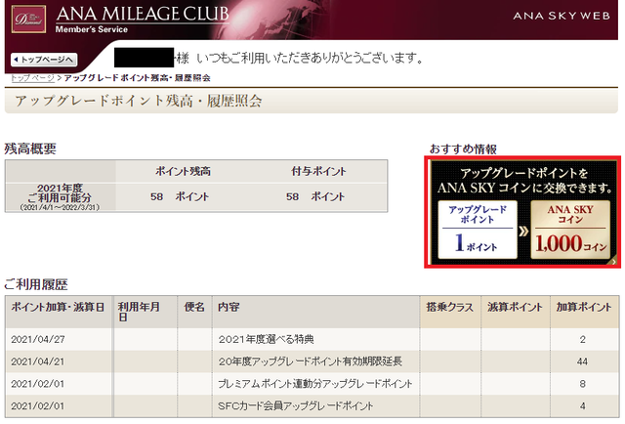The height and width of the screenshot is (424, 625).
Task: Click the date 2021/04/21 cell
Action: pyautogui.click(x=38, y=361)
